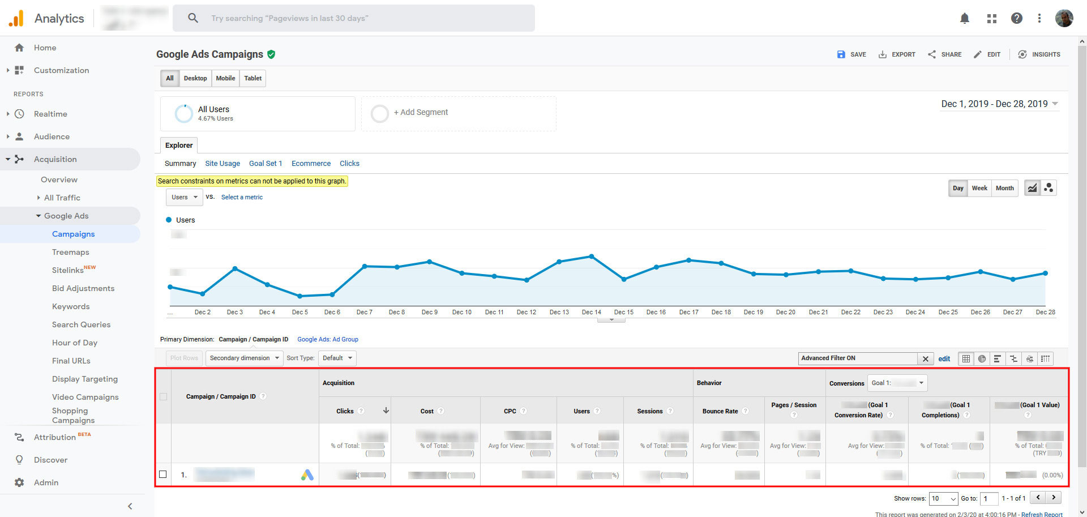Switch to Clicks tab
Screen dimensions: 1087x517
(x=349, y=163)
